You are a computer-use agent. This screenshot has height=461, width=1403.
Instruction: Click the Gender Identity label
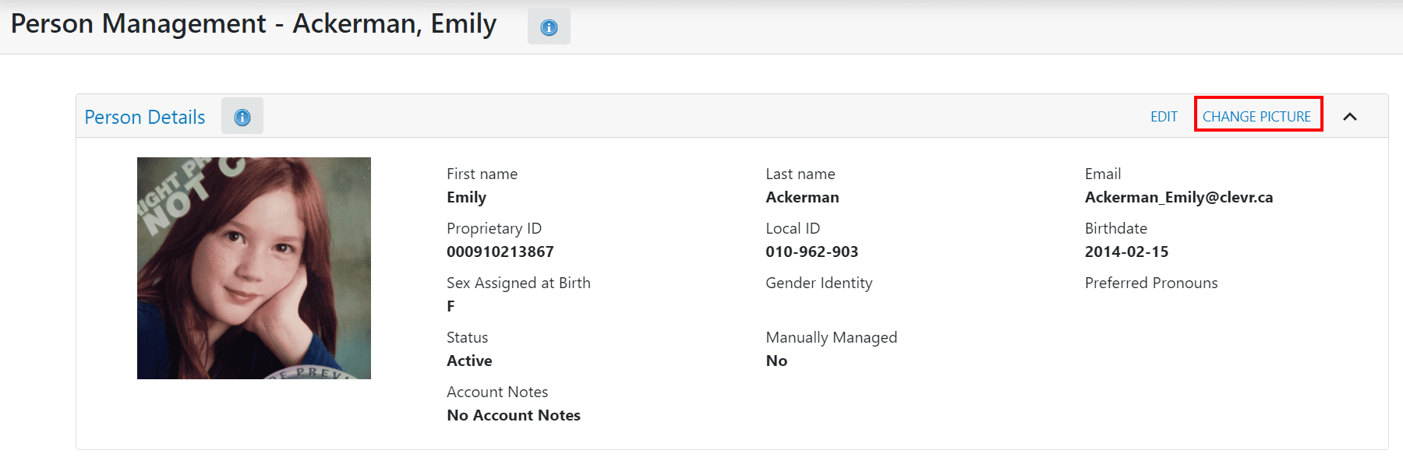818,283
